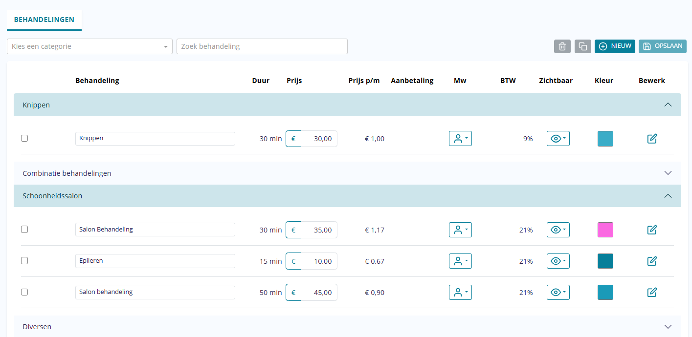Viewport: 692px width, 337px height.
Task: Click edit icon for 35,00 Salon Behandeling
Action: click(652, 230)
